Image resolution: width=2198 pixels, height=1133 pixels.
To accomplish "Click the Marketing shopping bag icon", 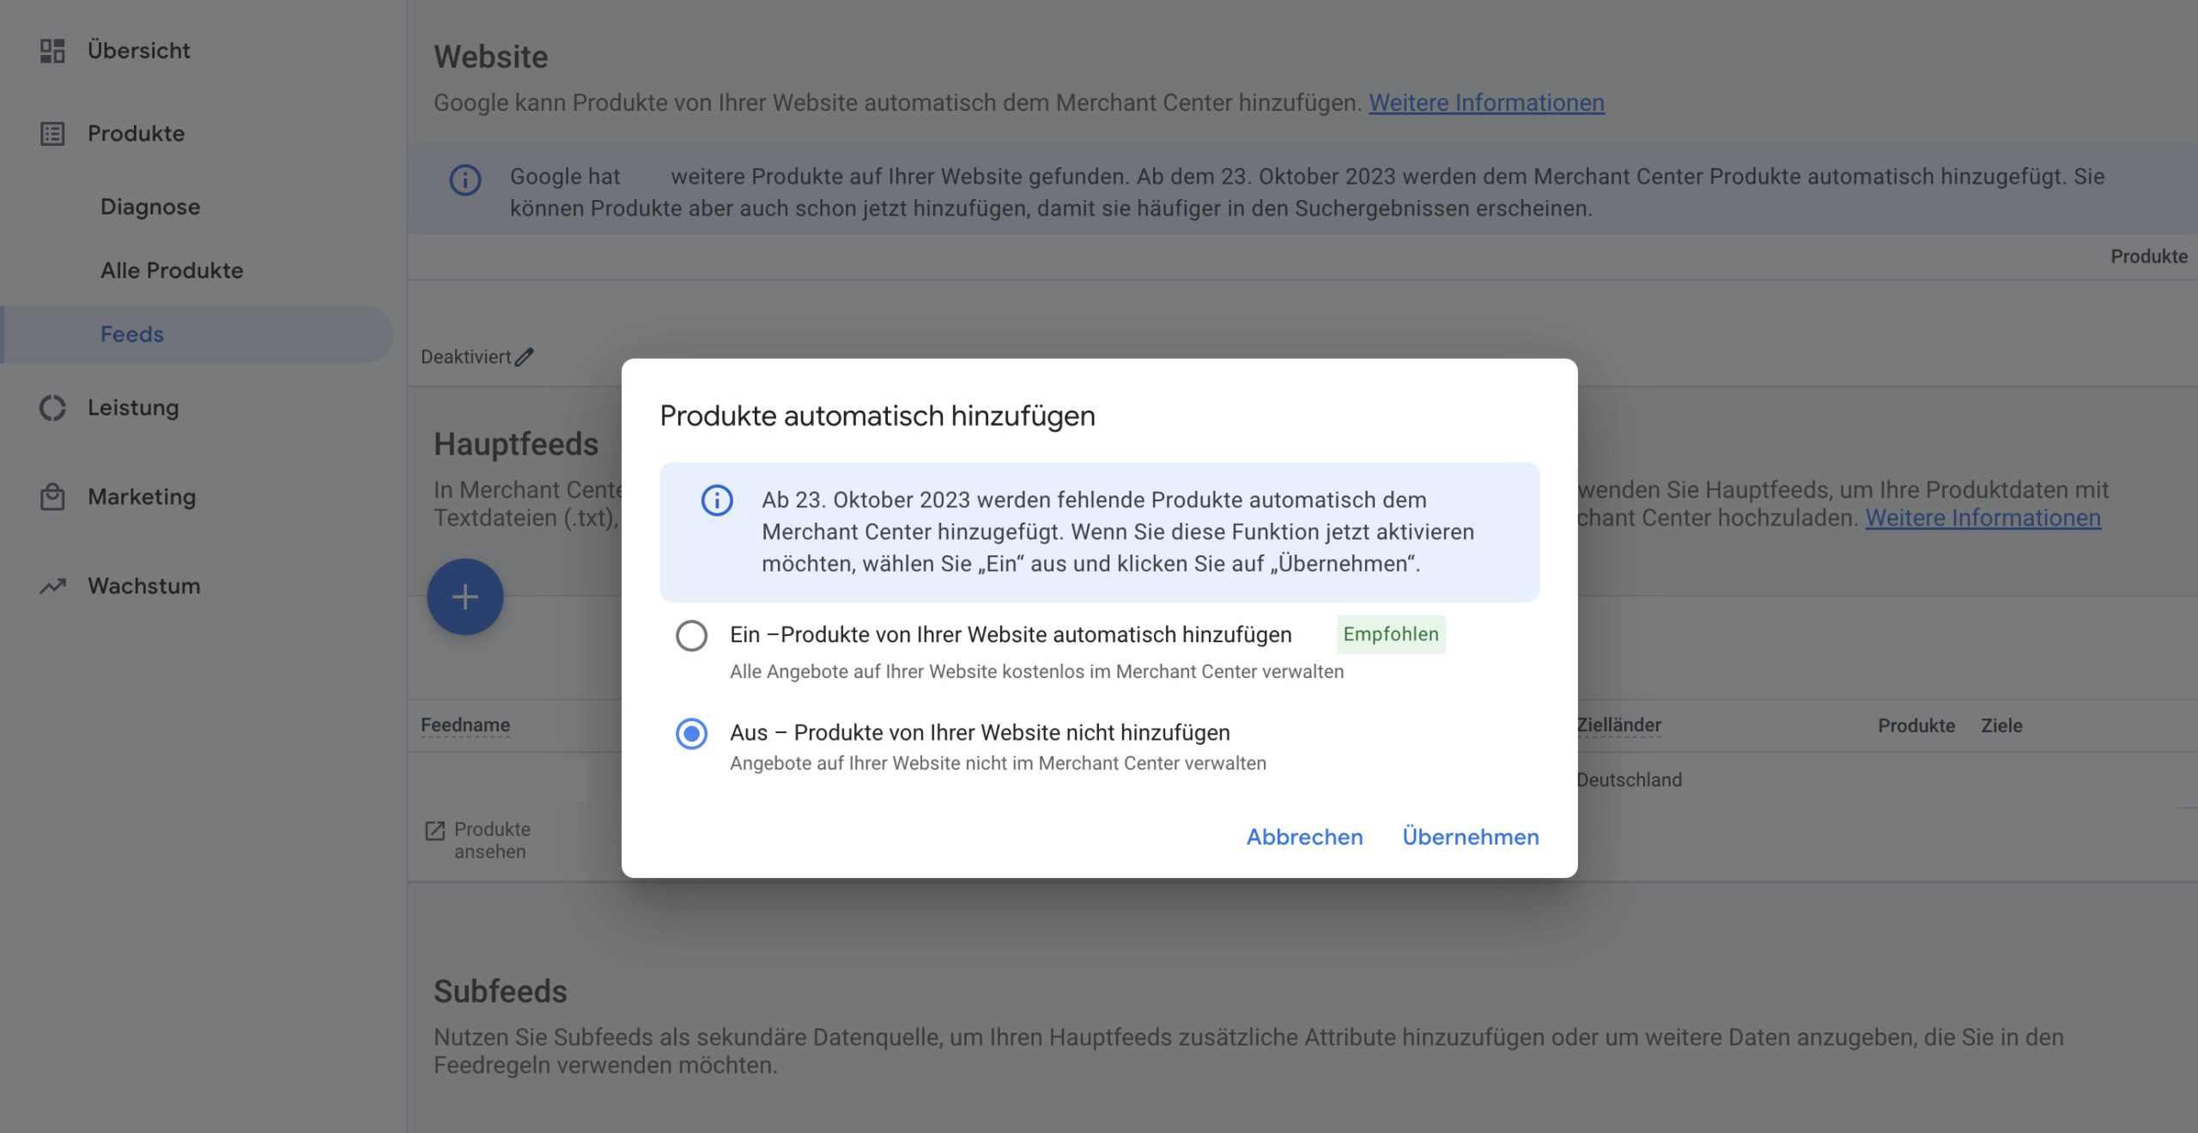I will point(52,497).
